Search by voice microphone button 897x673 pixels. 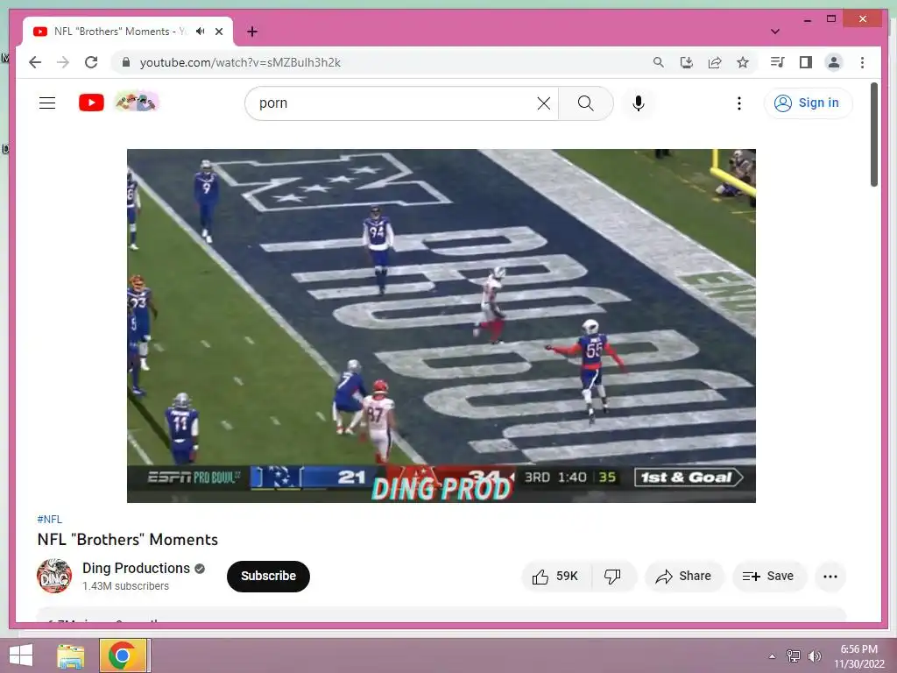point(639,103)
